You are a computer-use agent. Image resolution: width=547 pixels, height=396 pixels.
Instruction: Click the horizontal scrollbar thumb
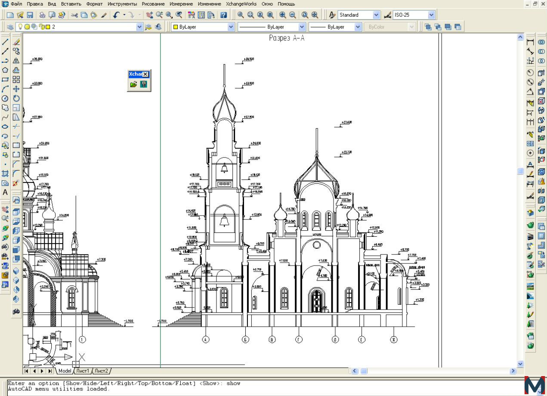[364, 371]
